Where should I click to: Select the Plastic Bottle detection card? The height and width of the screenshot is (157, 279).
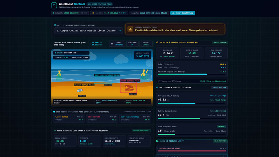click(x=69, y=118)
